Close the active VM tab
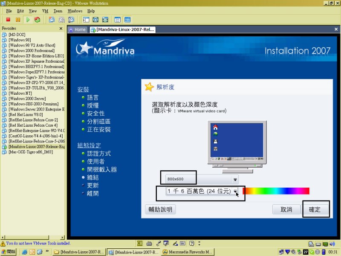The width and height of the screenshot is (341, 256). coord(336,29)
